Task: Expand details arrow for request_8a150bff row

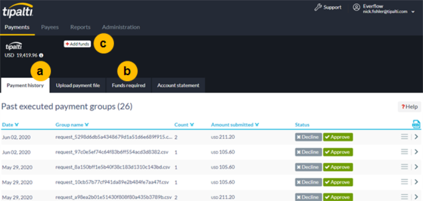Action: coord(416,167)
